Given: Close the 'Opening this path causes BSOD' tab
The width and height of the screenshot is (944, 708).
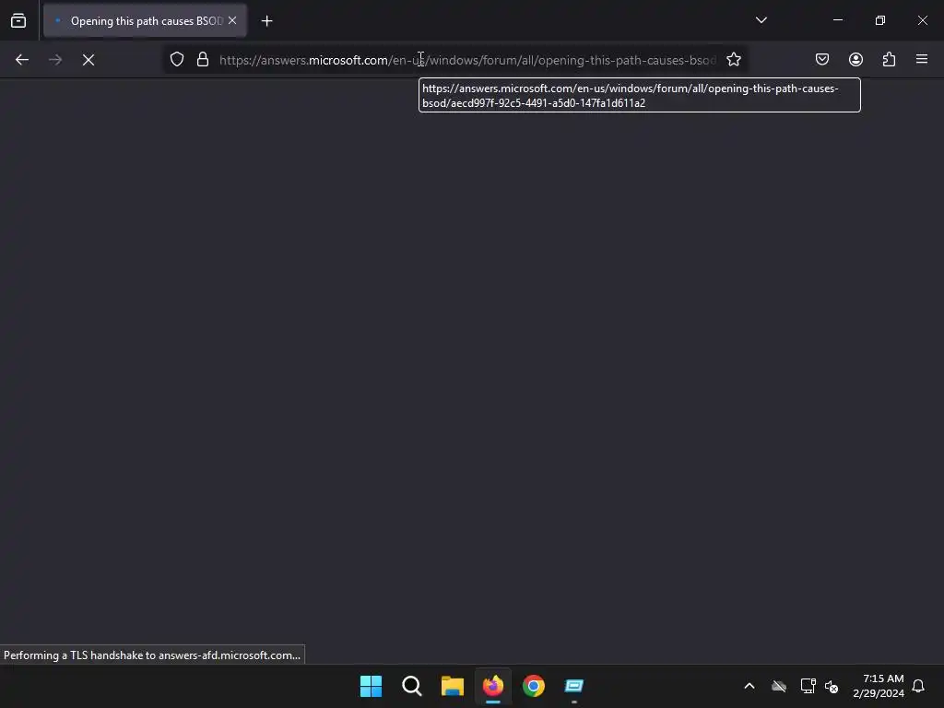Looking at the screenshot, I should click(232, 20).
